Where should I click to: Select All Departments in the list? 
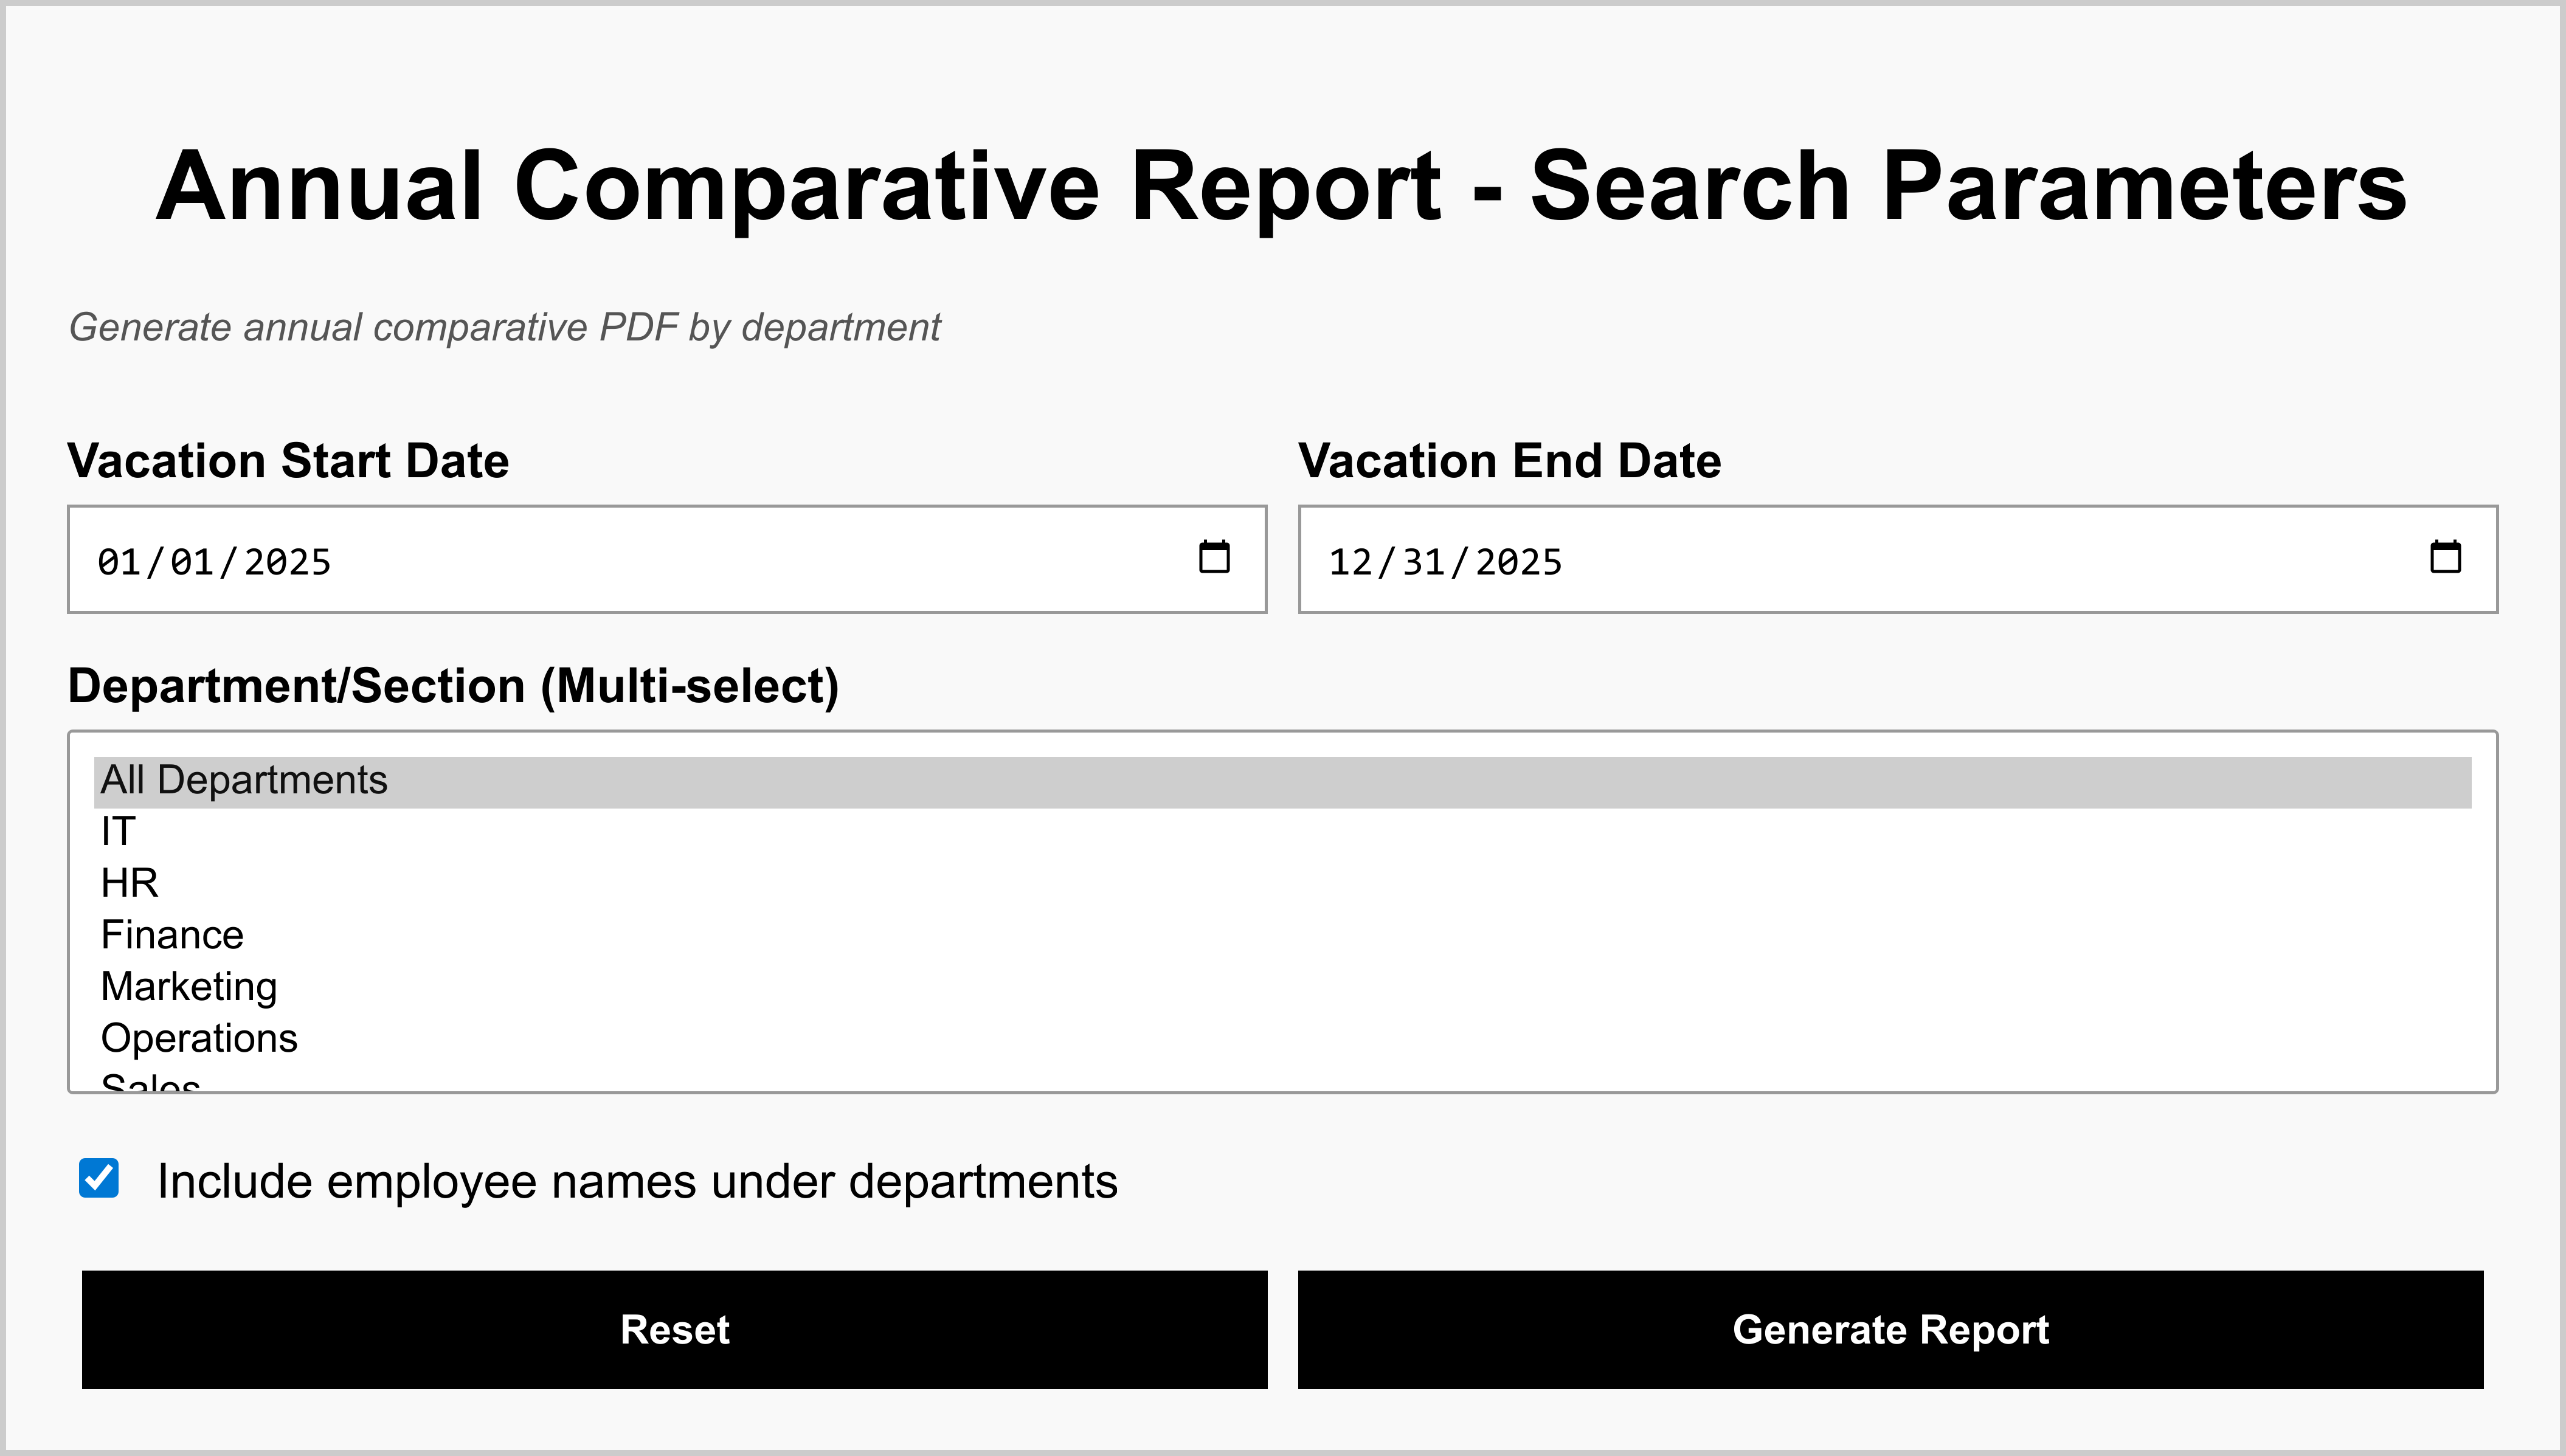(244, 781)
